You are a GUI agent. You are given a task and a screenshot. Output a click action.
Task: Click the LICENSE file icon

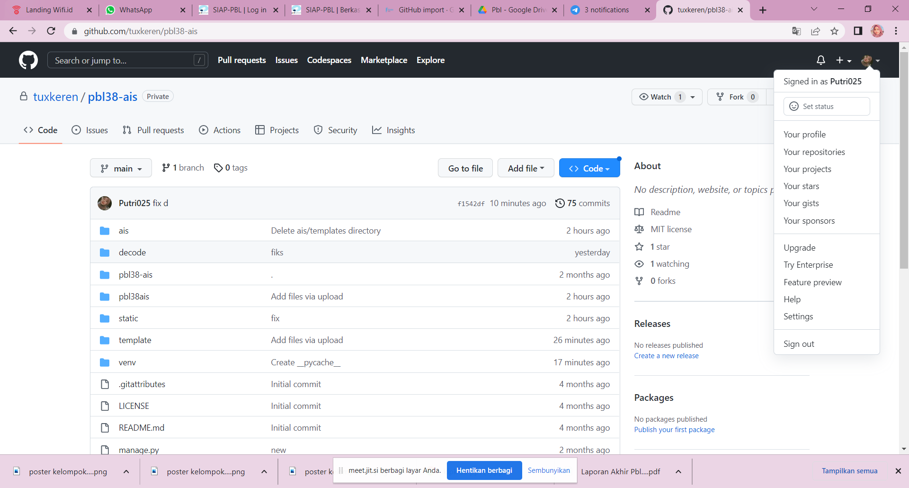(x=105, y=406)
